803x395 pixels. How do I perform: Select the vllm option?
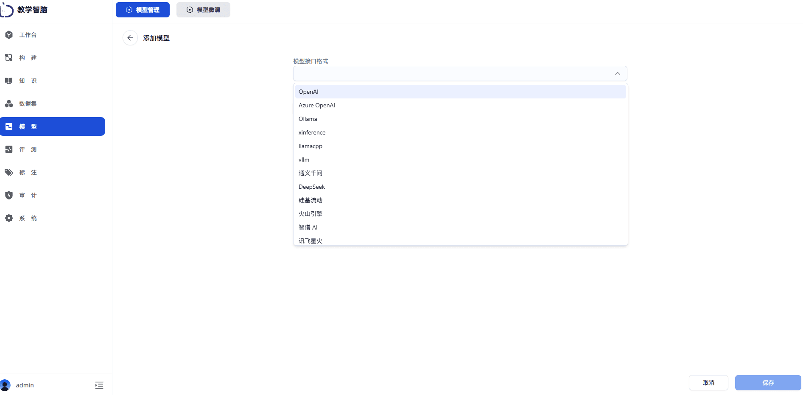(461, 160)
